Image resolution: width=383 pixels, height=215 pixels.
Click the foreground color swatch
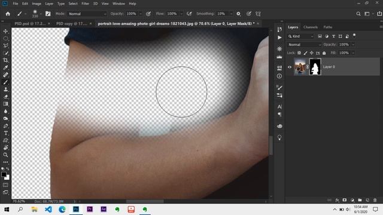4,174
